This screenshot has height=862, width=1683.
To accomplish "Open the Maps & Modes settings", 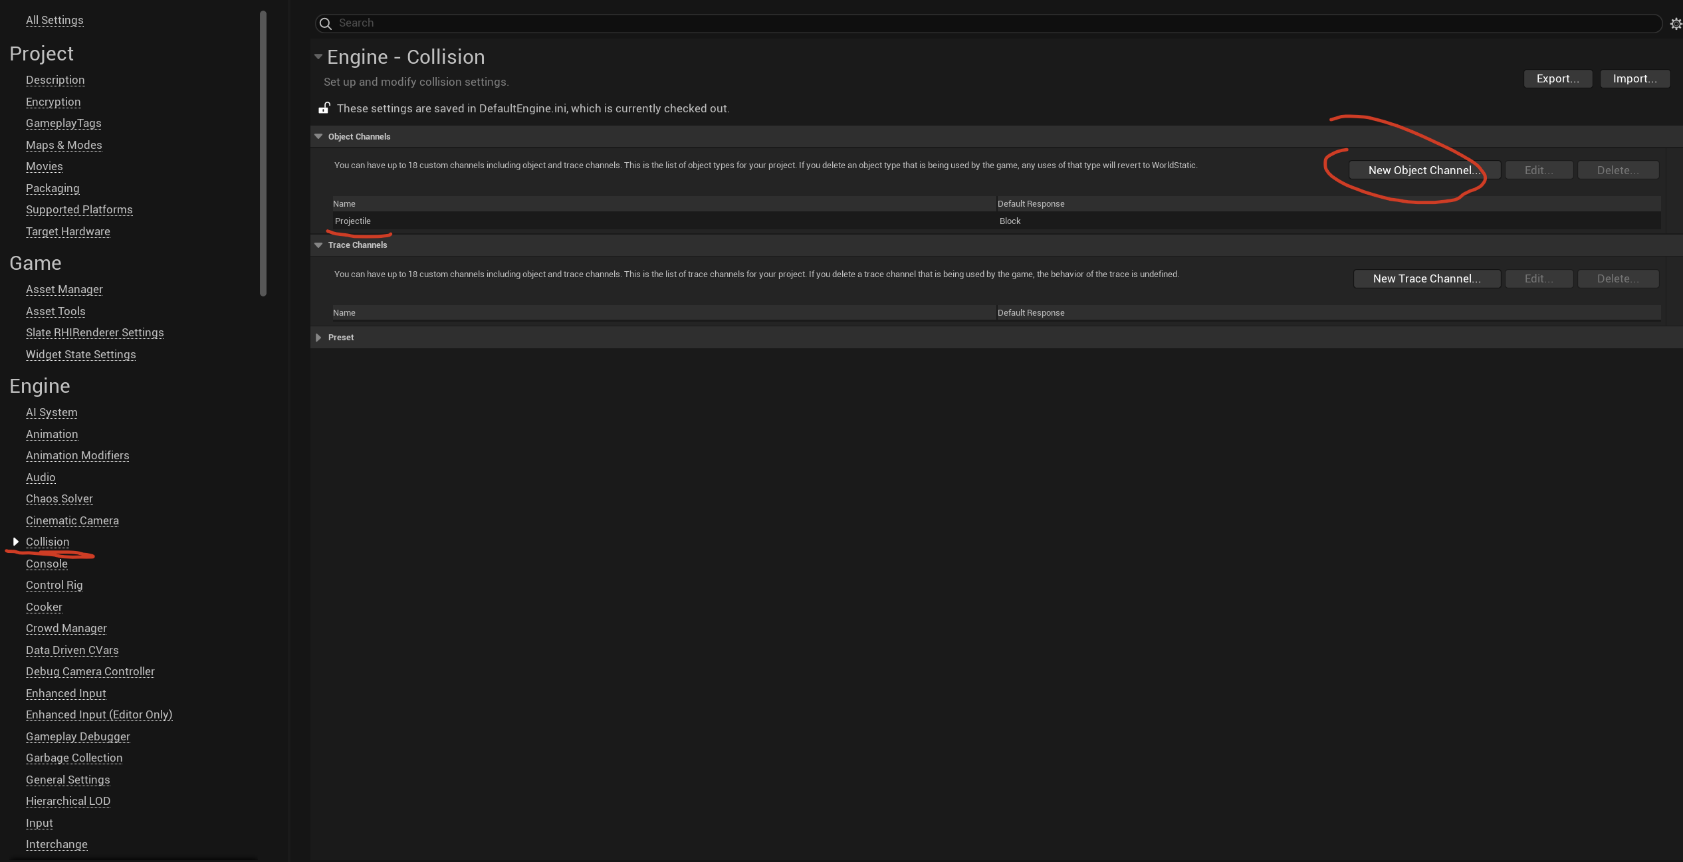I will click(64, 145).
